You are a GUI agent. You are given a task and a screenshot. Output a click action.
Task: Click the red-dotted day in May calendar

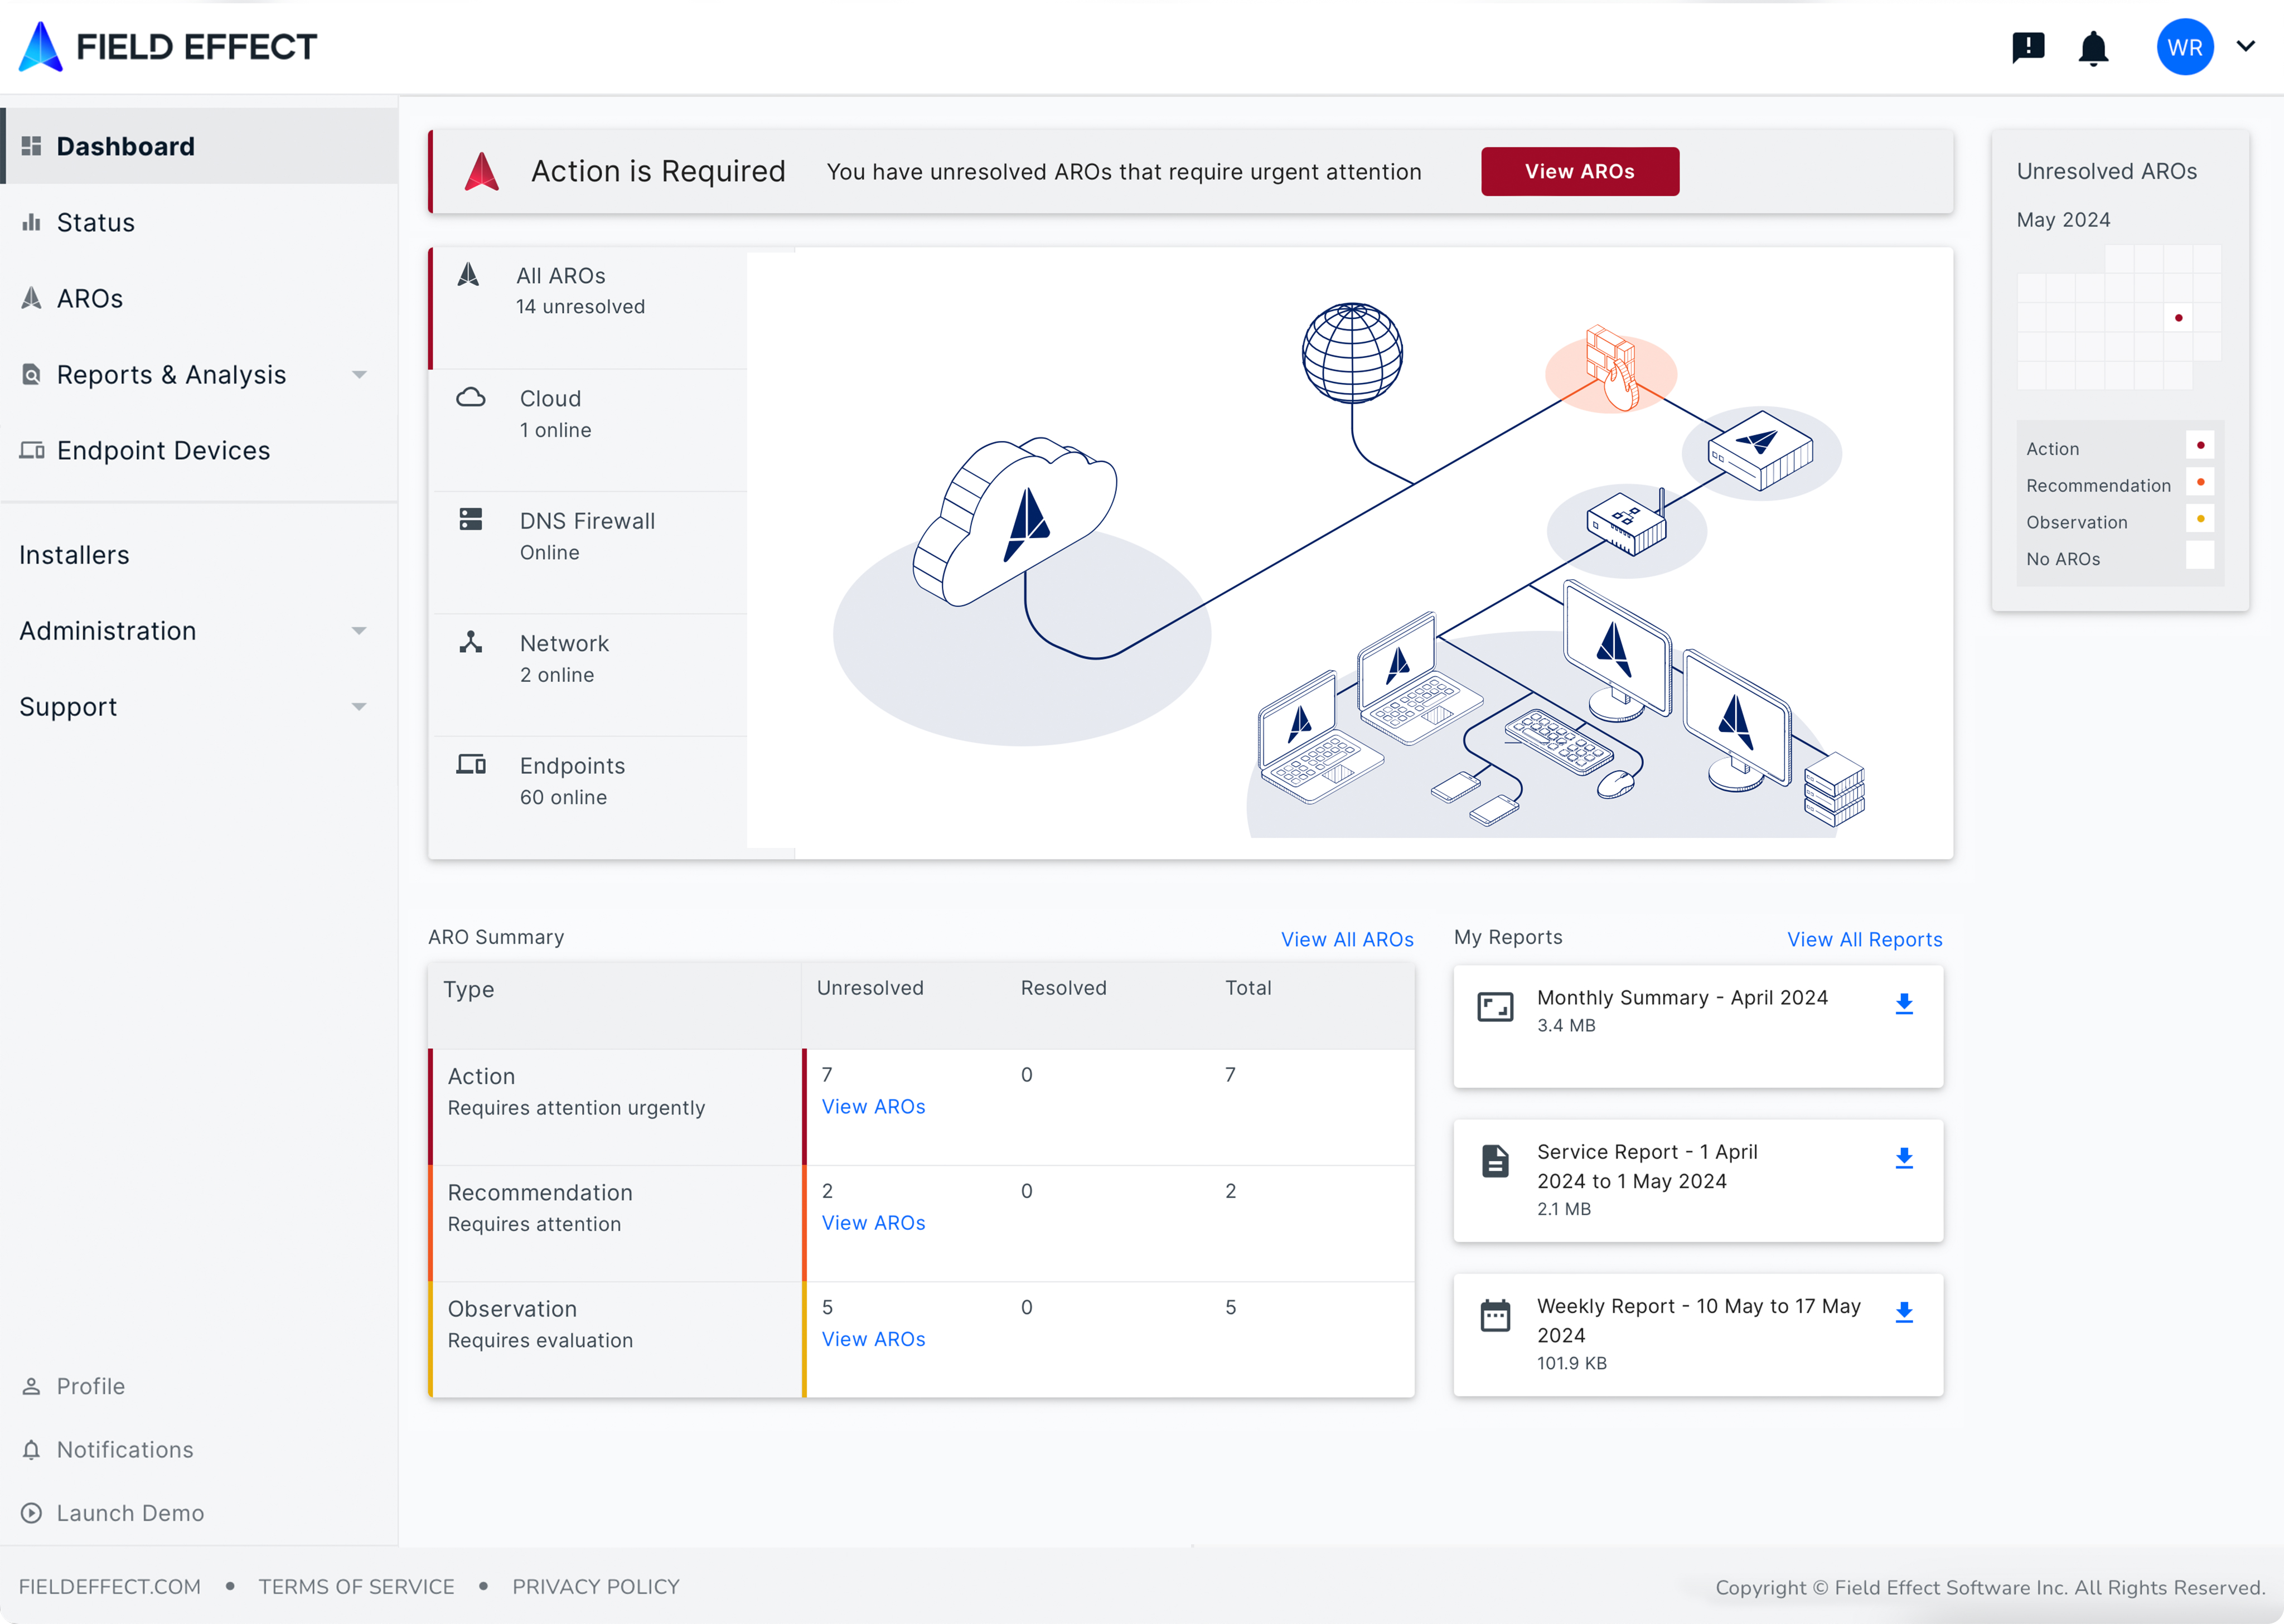pos(2178,318)
